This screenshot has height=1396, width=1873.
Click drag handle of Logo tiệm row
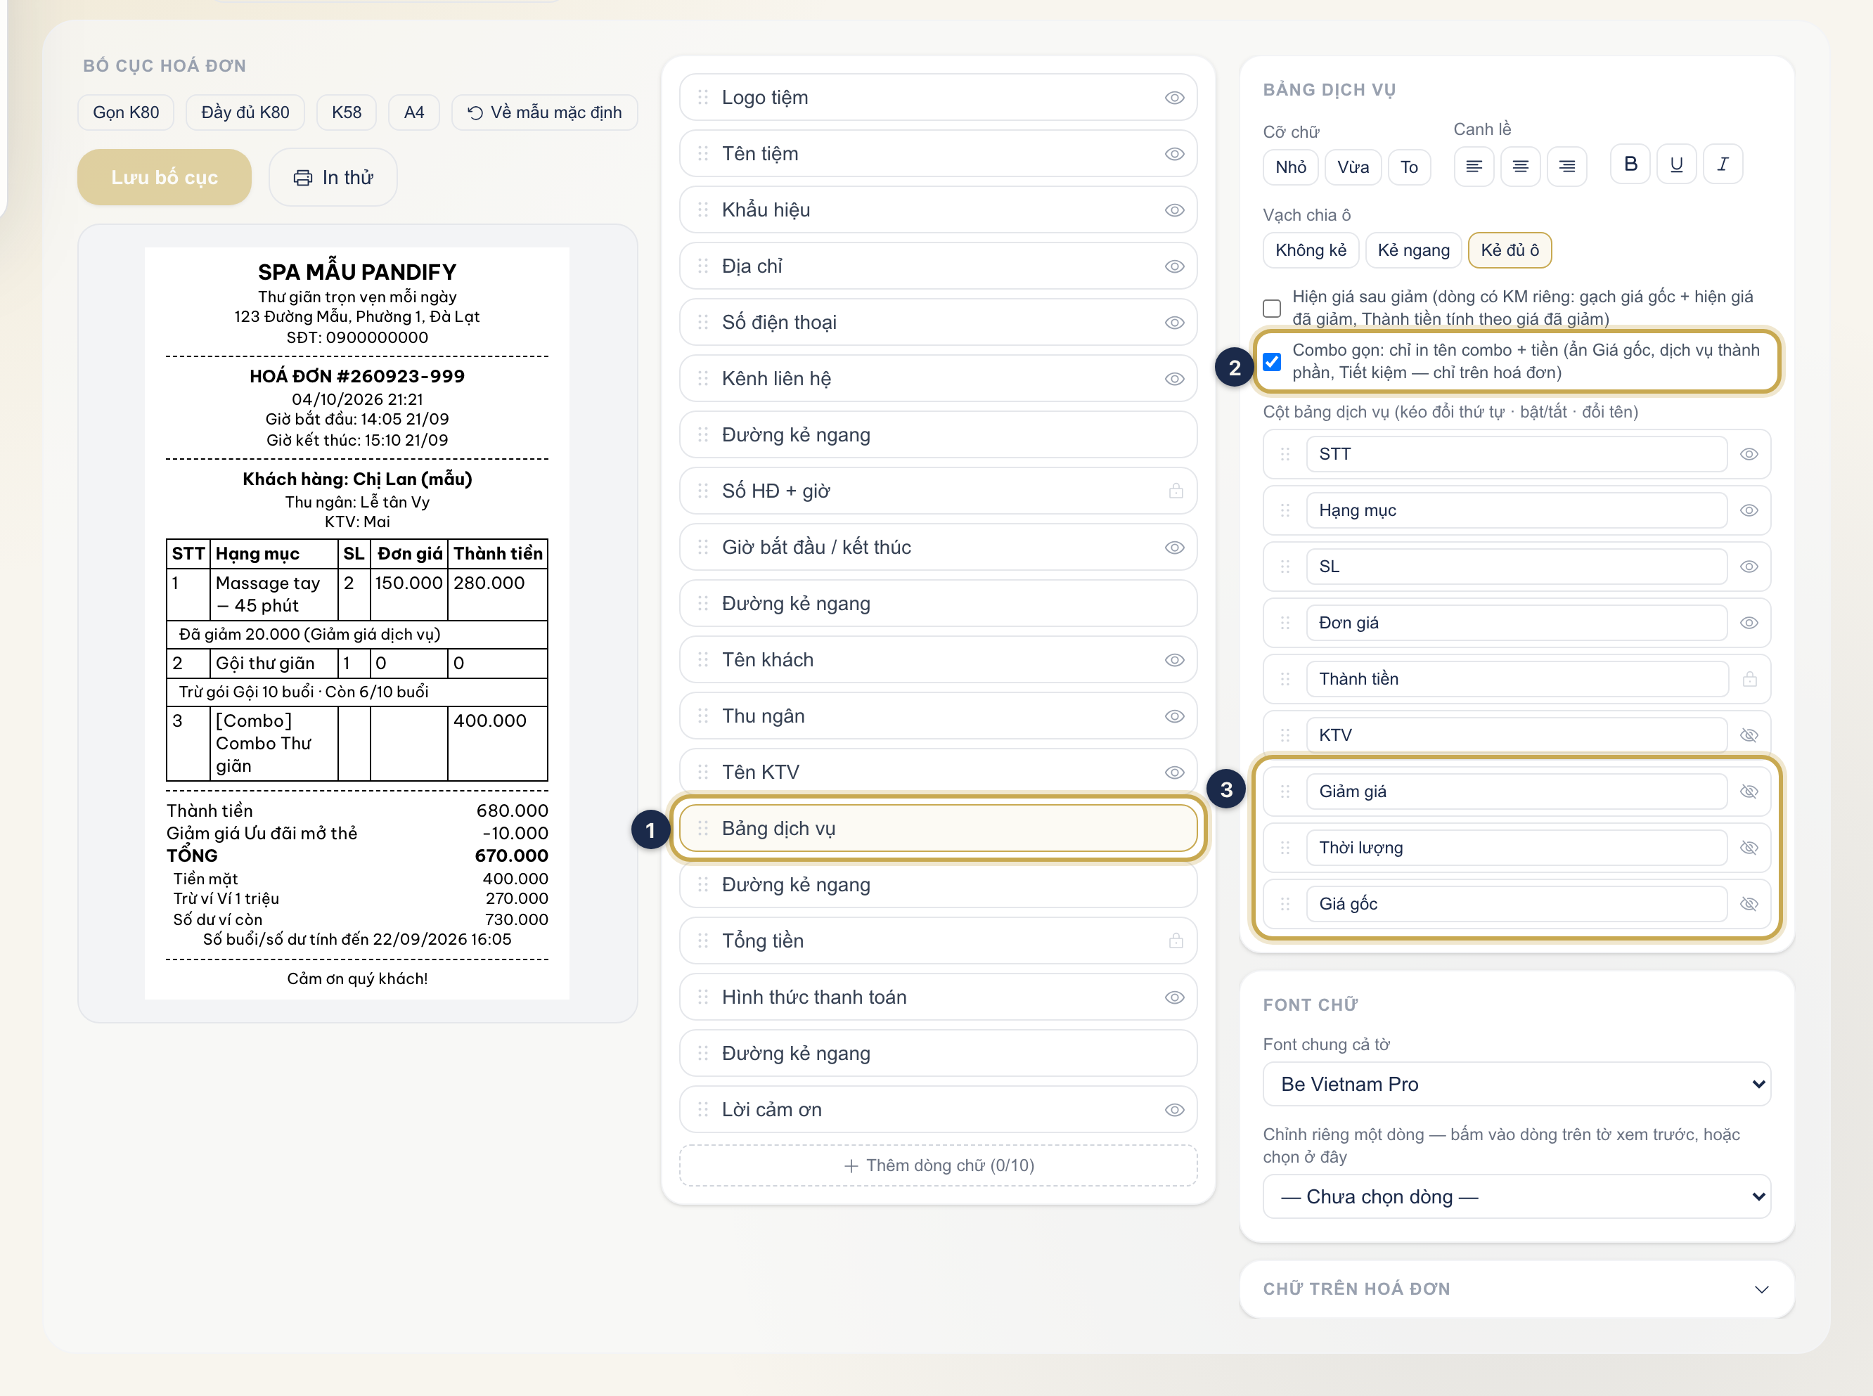(702, 97)
